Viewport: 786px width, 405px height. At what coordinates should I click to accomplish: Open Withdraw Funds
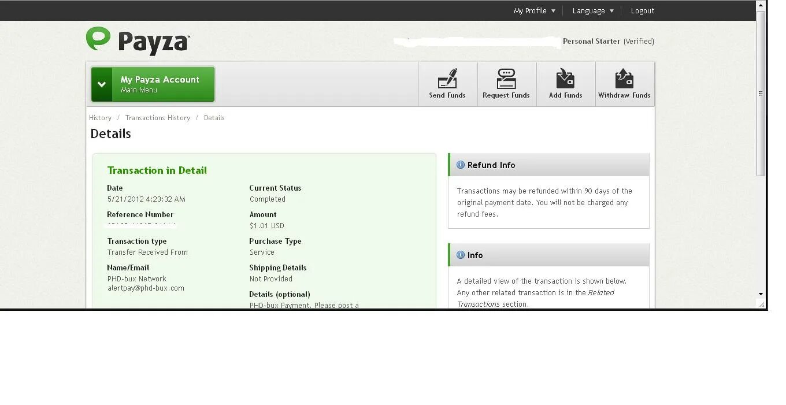point(624,84)
